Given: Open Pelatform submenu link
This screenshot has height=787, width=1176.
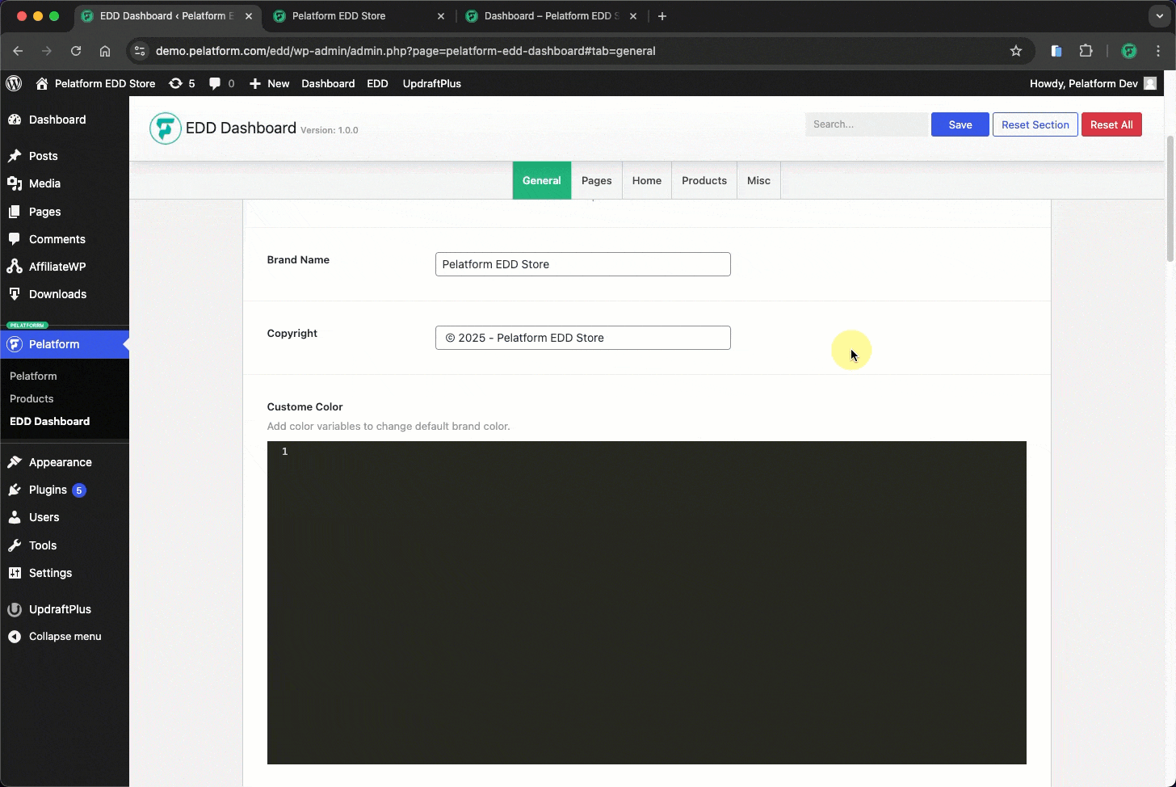Looking at the screenshot, I should (33, 376).
